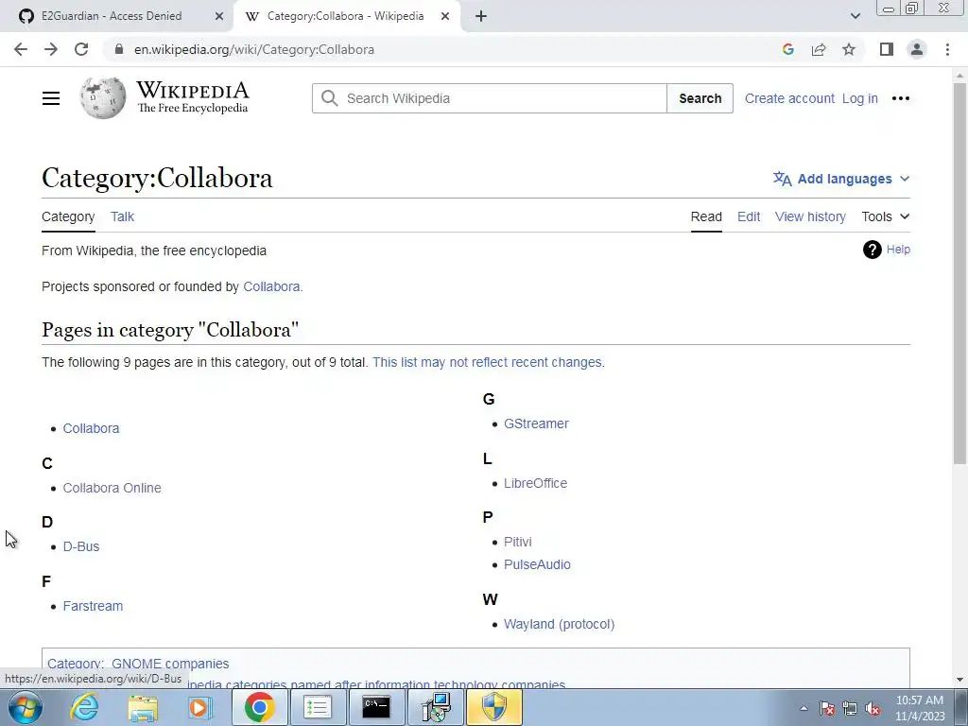The width and height of the screenshot is (968, 726).
Task: Open Windows Explorer folder on taskbar
Action: (143, 707)
